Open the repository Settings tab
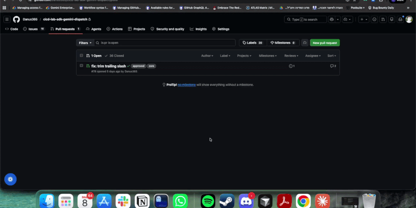Screen dimensions: 416x208 [221, 29]
